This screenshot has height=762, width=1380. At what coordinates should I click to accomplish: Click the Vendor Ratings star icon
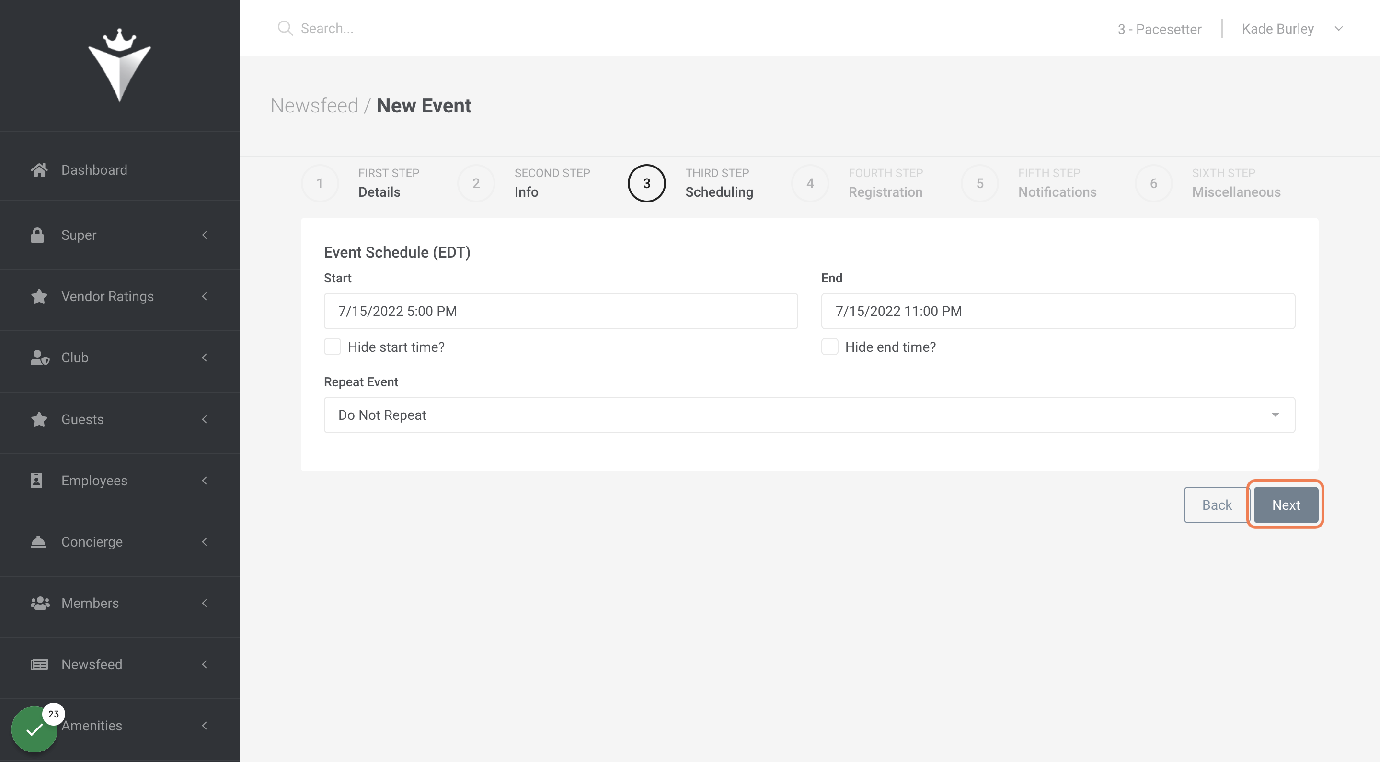point(39,296)
